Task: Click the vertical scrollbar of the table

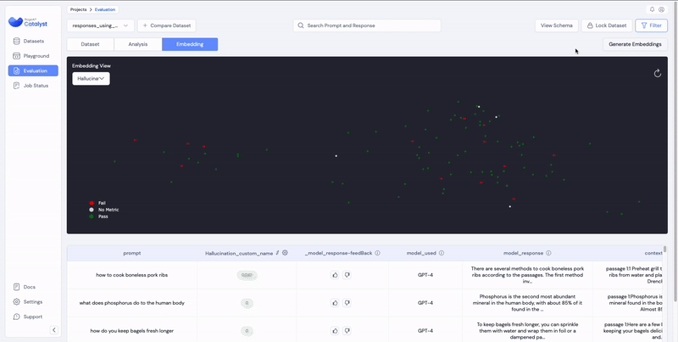Action: coord(665,255)
